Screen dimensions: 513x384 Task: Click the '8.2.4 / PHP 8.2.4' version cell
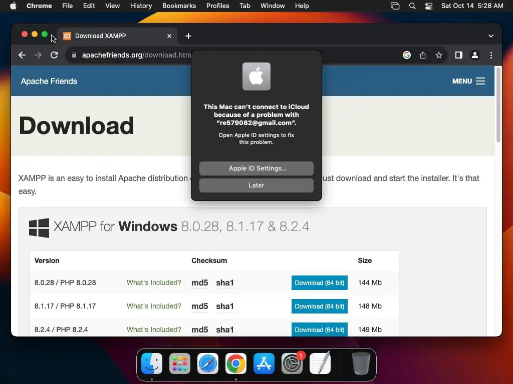click(61, 330)
